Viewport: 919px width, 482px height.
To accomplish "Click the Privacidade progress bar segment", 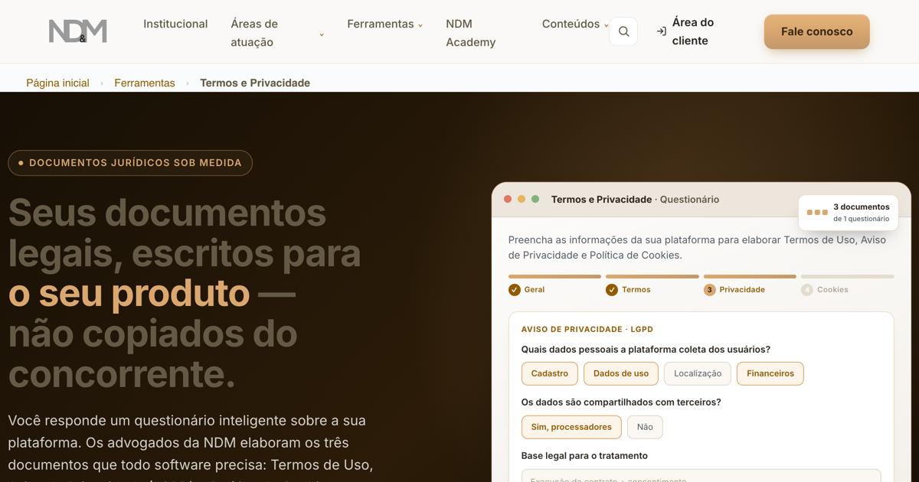I will [750, 276].
